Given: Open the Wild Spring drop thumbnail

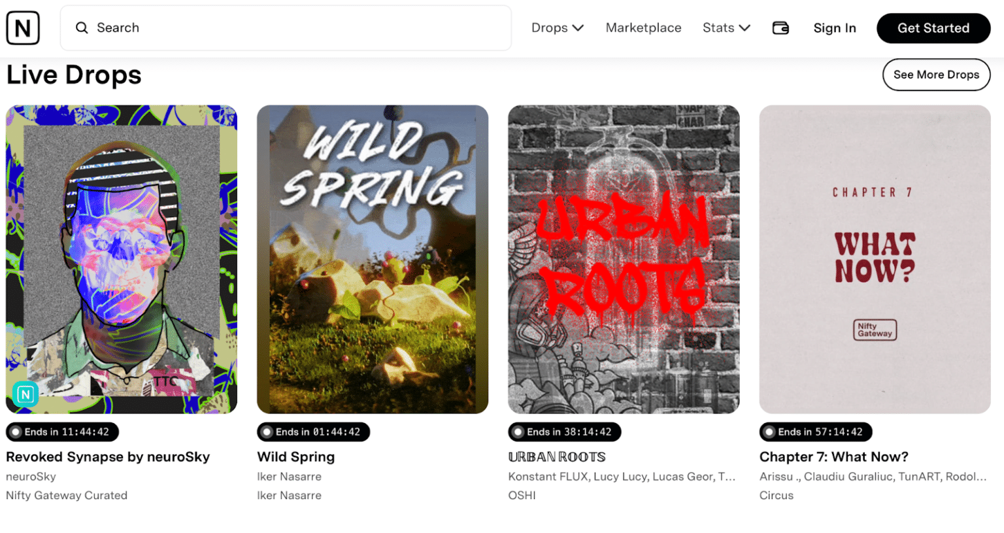Looking at the screenshot, I should coord(373,259).
